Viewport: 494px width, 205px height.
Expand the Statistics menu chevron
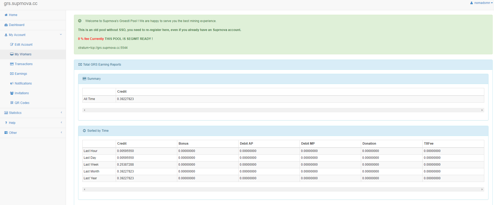[x=61, y=113]
